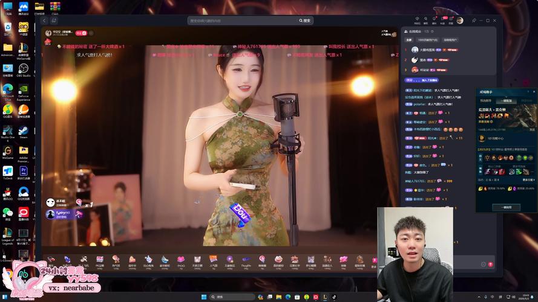This screenshot has height=302, width=538.
Task: Select the 全部 audience tab
Action: [408, 40]
